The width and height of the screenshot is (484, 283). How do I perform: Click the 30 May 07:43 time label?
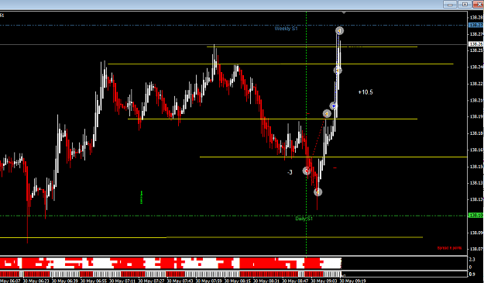click(180, 281)
